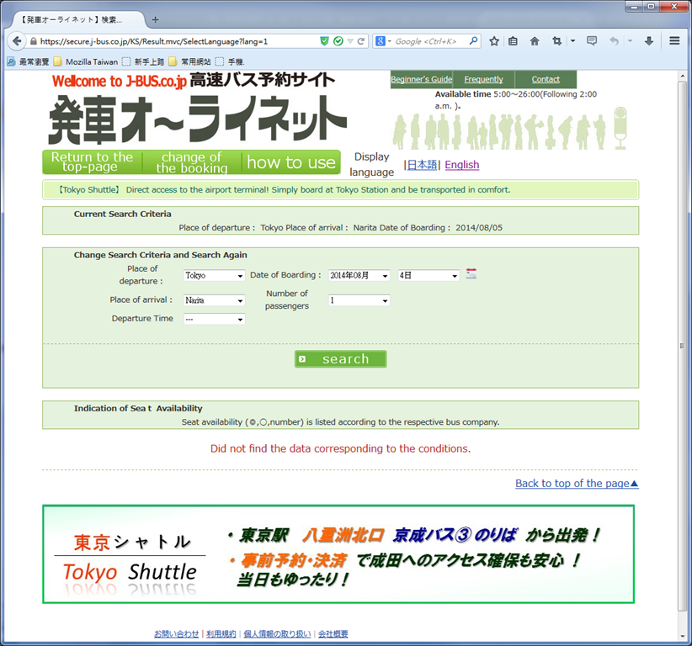Viewport: 692px width, 646px height.
Task: Click the undo arrow toolbar icon
Action: (614, 41)
